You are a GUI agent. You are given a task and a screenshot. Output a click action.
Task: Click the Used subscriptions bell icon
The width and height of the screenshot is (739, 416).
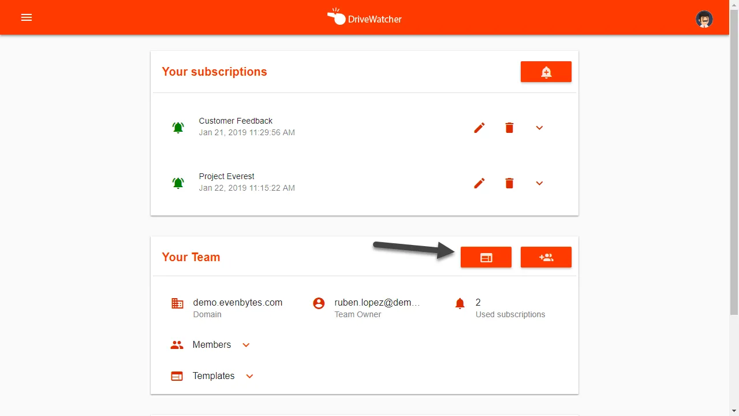(x=460, y=303)
